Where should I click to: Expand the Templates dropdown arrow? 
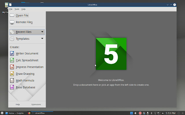[x=42, y=39]
